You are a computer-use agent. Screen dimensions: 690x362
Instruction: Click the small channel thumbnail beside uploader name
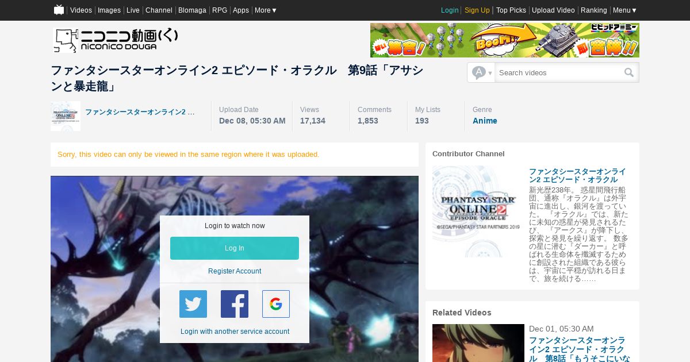[x=66, y=116]
